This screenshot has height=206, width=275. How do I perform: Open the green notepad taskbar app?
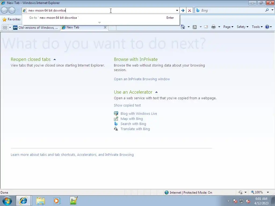(x=74, y=201)
